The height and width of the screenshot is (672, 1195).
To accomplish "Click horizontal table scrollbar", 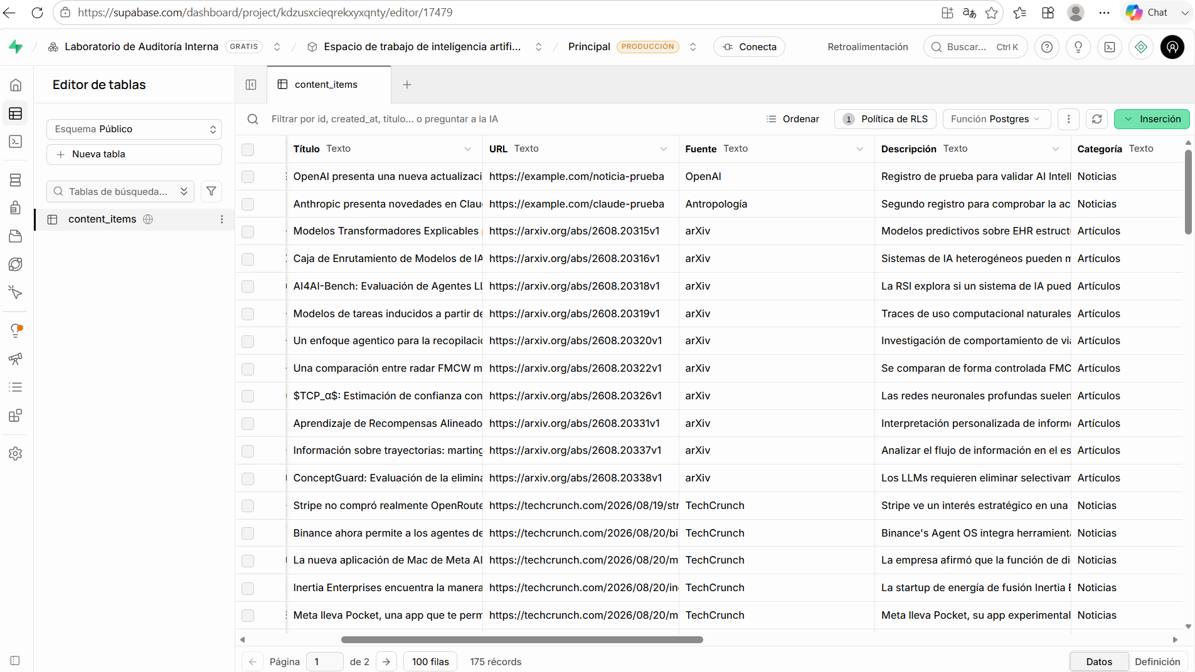I will [522, 640].
